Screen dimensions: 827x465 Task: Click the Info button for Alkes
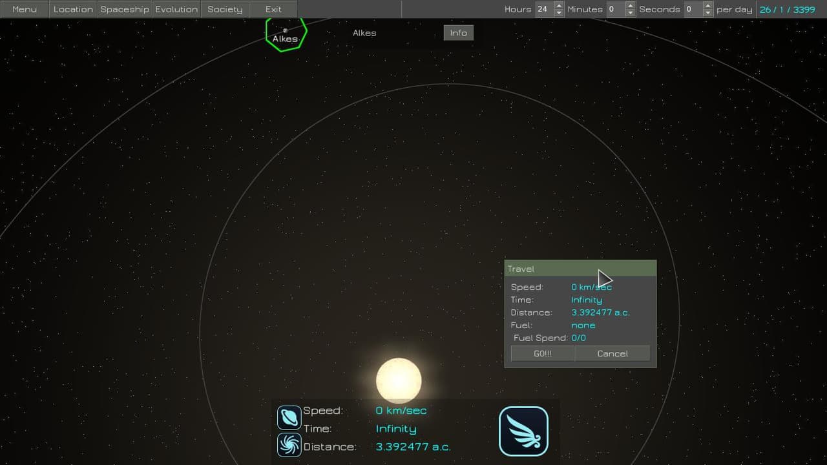459,33
